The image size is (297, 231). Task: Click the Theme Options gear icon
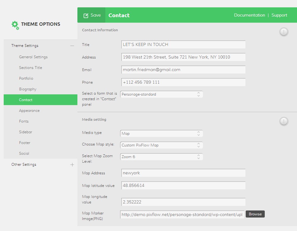point(15,25)
